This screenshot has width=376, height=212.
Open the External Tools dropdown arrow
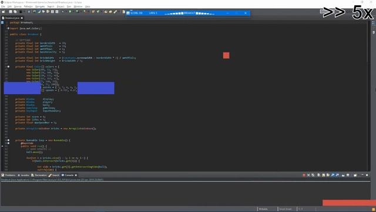pos(88,12)
